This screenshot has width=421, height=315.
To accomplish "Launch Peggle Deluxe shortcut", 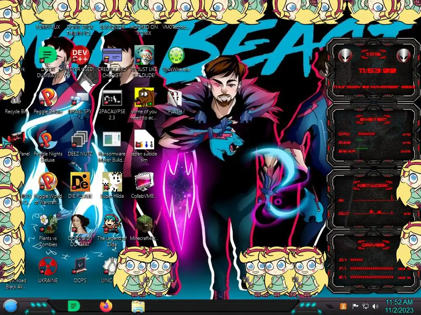I will tap(48, 98).
